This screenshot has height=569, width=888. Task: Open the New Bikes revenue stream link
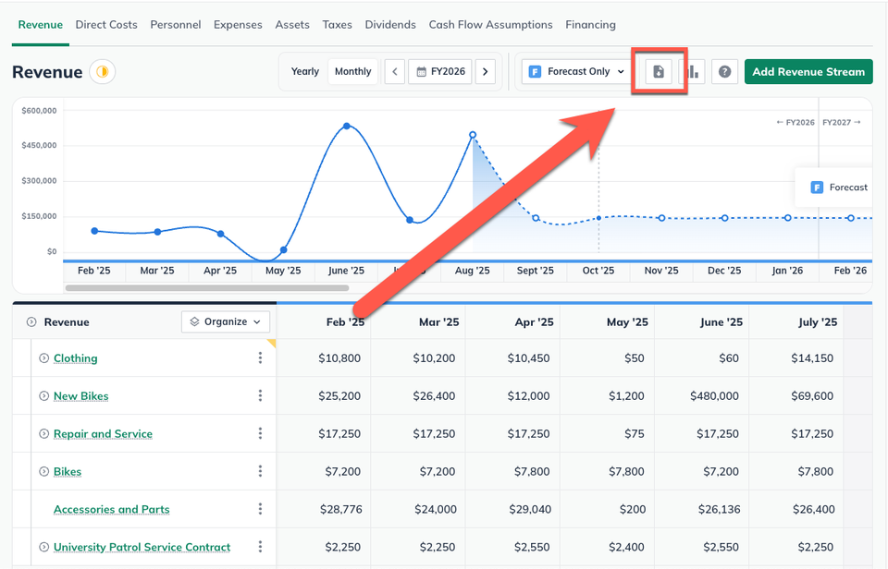point(81,396)
